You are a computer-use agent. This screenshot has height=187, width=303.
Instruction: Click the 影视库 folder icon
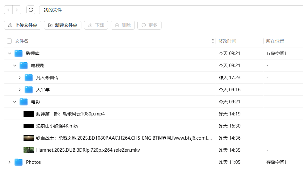[18, 53]
